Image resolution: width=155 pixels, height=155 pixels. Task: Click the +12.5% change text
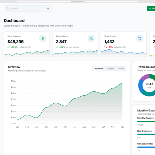click(x=14, y=47)
